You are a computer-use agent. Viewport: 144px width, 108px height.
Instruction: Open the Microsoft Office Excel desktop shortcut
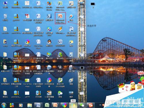click(60, 5)
